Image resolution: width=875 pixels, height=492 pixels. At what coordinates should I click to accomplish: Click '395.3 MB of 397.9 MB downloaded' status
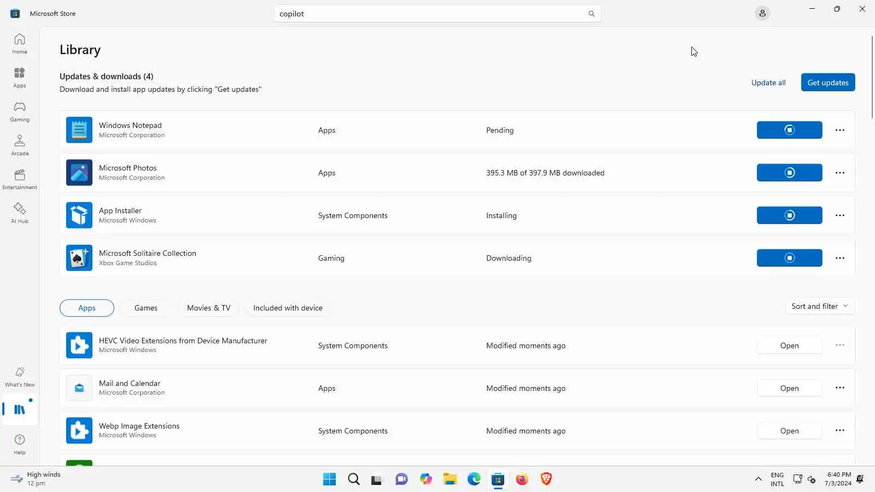(x=545, y=173)
